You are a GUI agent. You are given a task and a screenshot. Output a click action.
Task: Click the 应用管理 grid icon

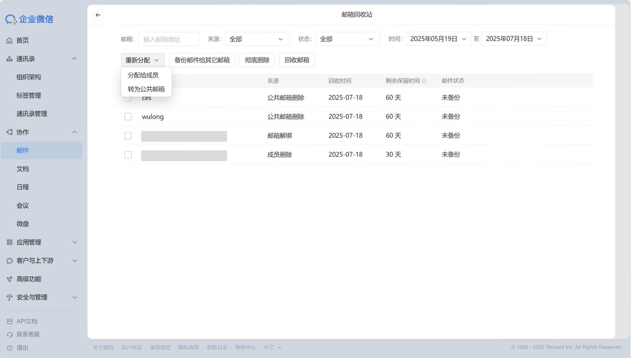[10, 242]
